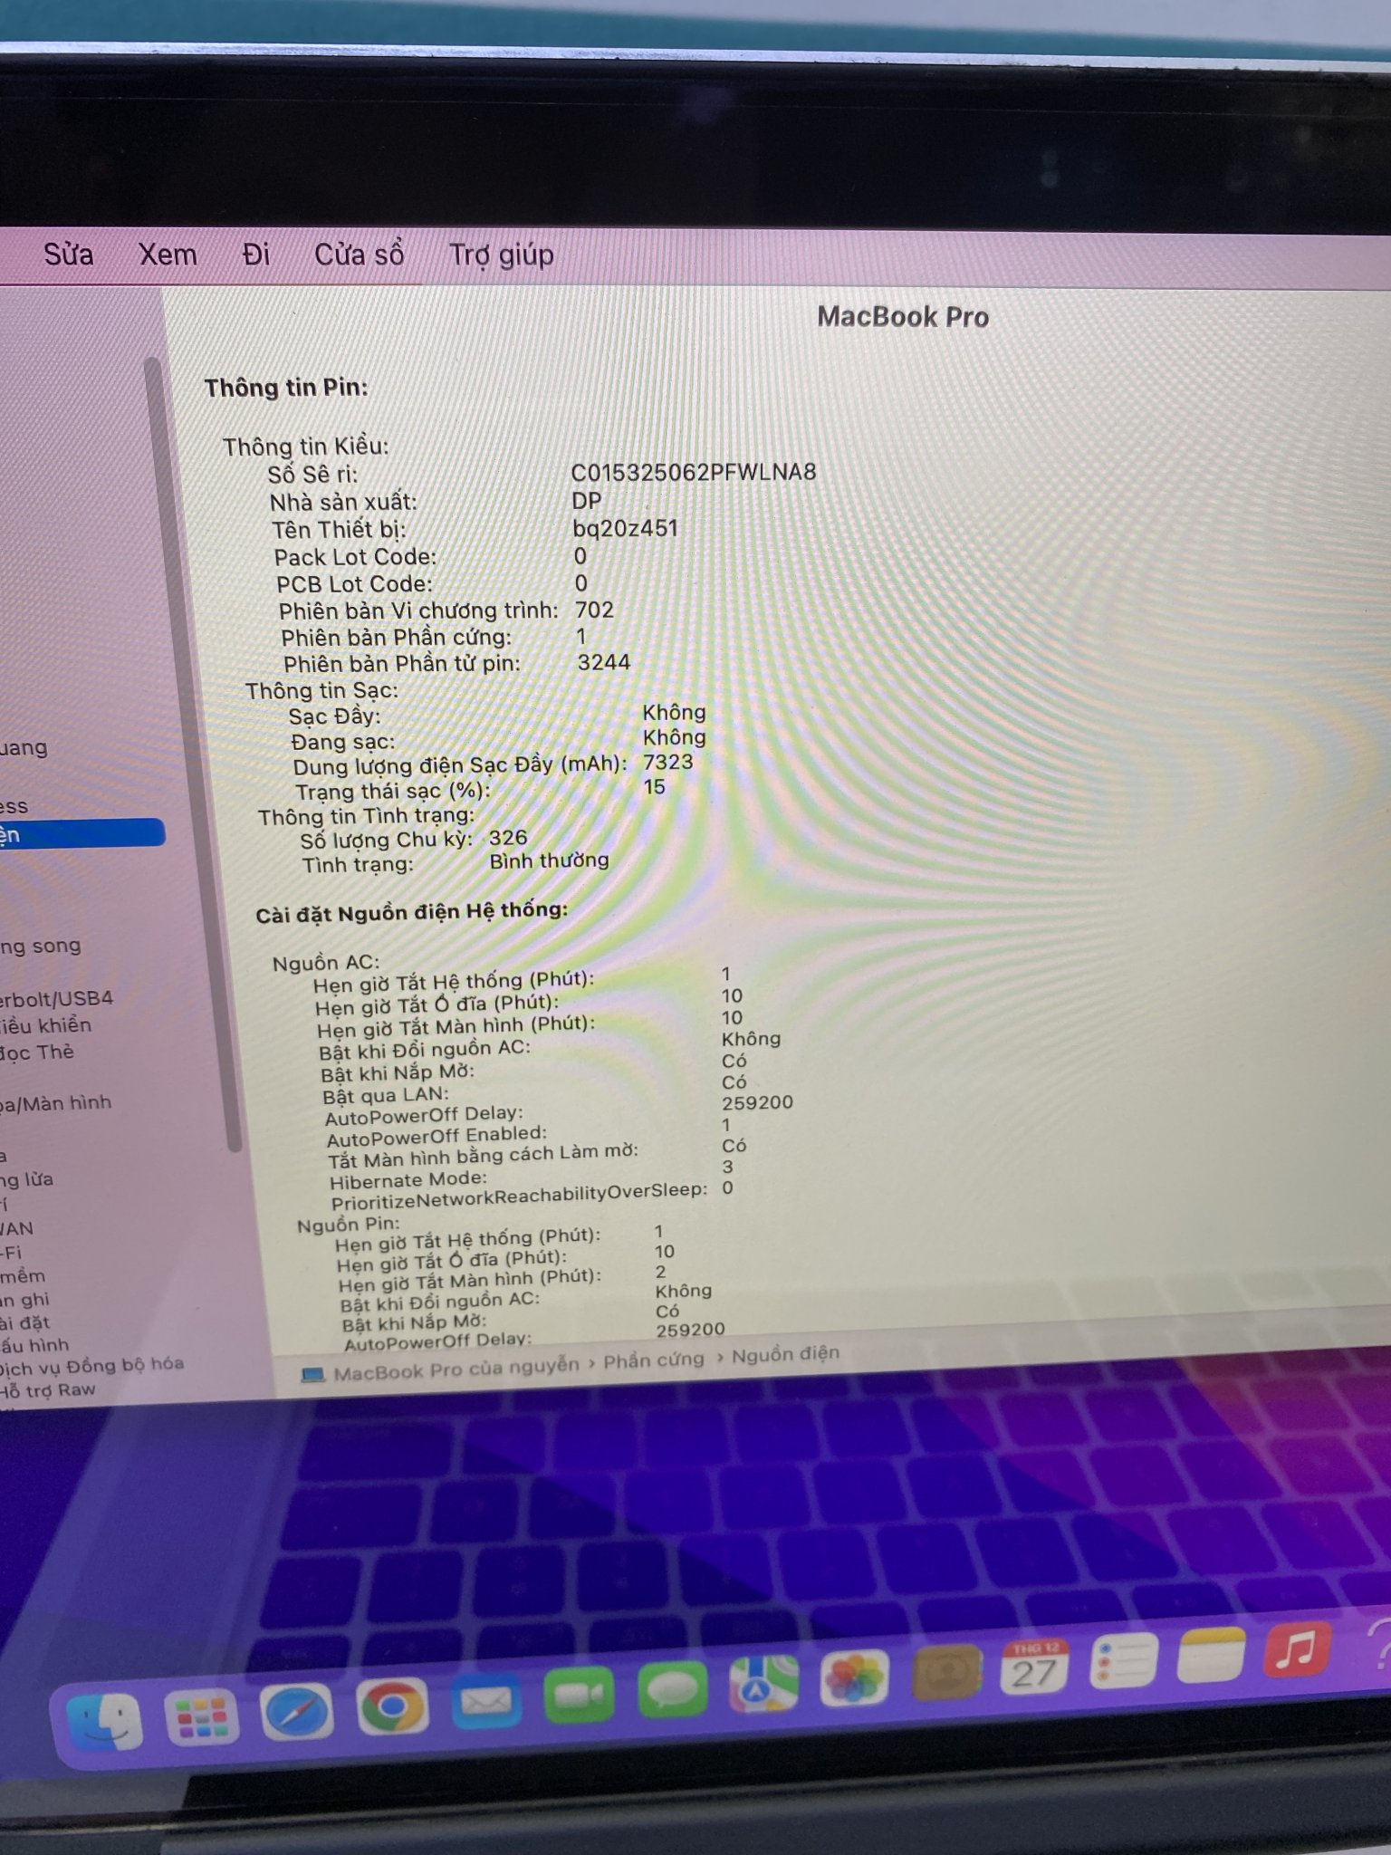Click firmware version value 702
Image resolution: width=1391 pixels, height=1855 pixels.
[x=594, y=610]
